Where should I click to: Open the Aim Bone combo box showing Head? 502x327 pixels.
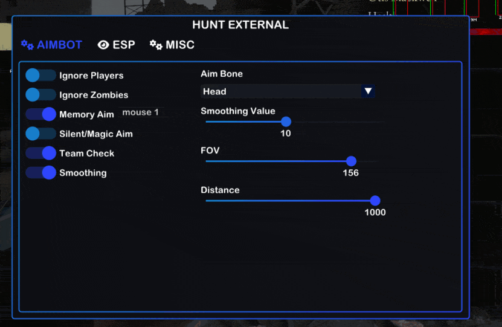[x=280, y=91]
